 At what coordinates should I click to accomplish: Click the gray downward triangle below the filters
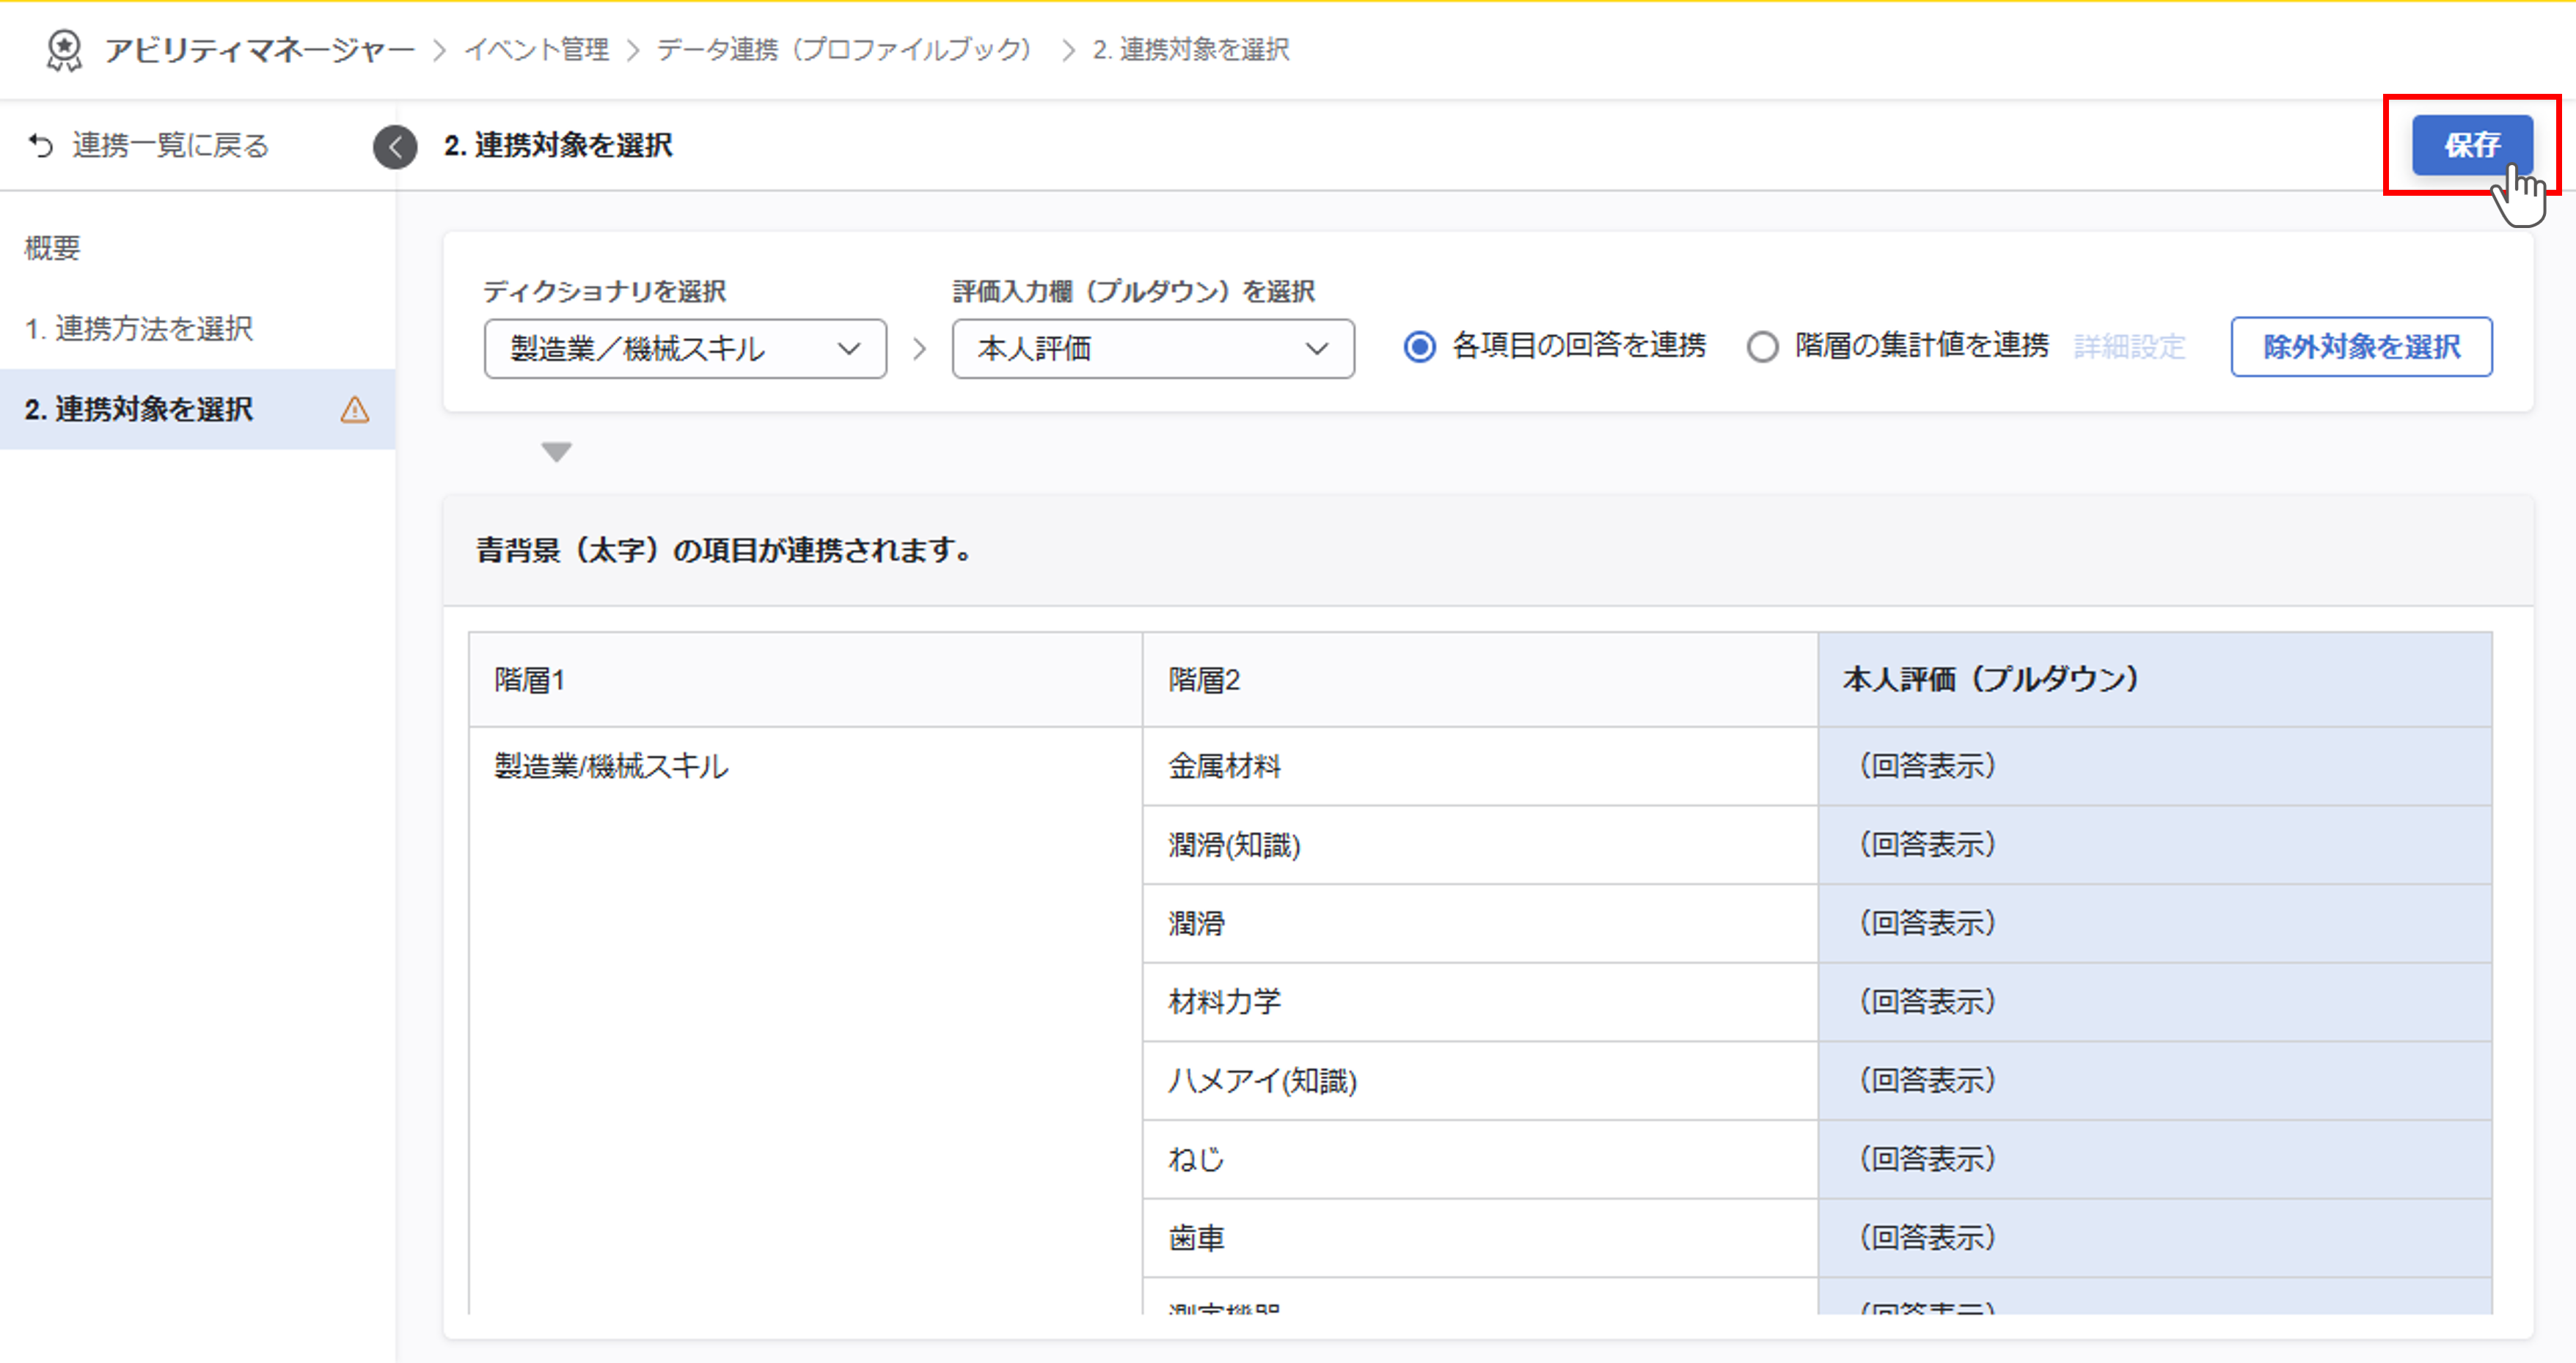556,452
